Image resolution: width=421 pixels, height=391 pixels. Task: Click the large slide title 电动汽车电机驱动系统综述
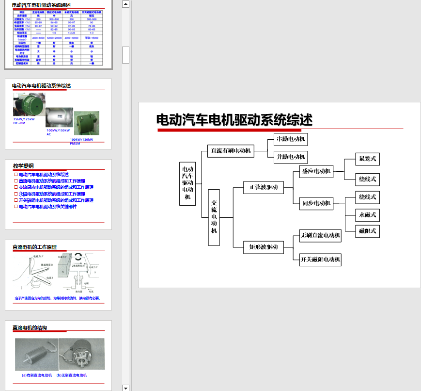point(234,120)
